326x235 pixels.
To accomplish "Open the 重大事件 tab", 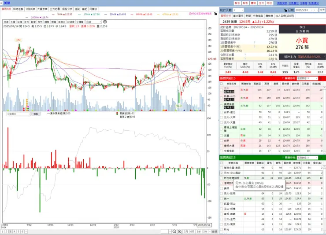I will [x=238, y=16].
